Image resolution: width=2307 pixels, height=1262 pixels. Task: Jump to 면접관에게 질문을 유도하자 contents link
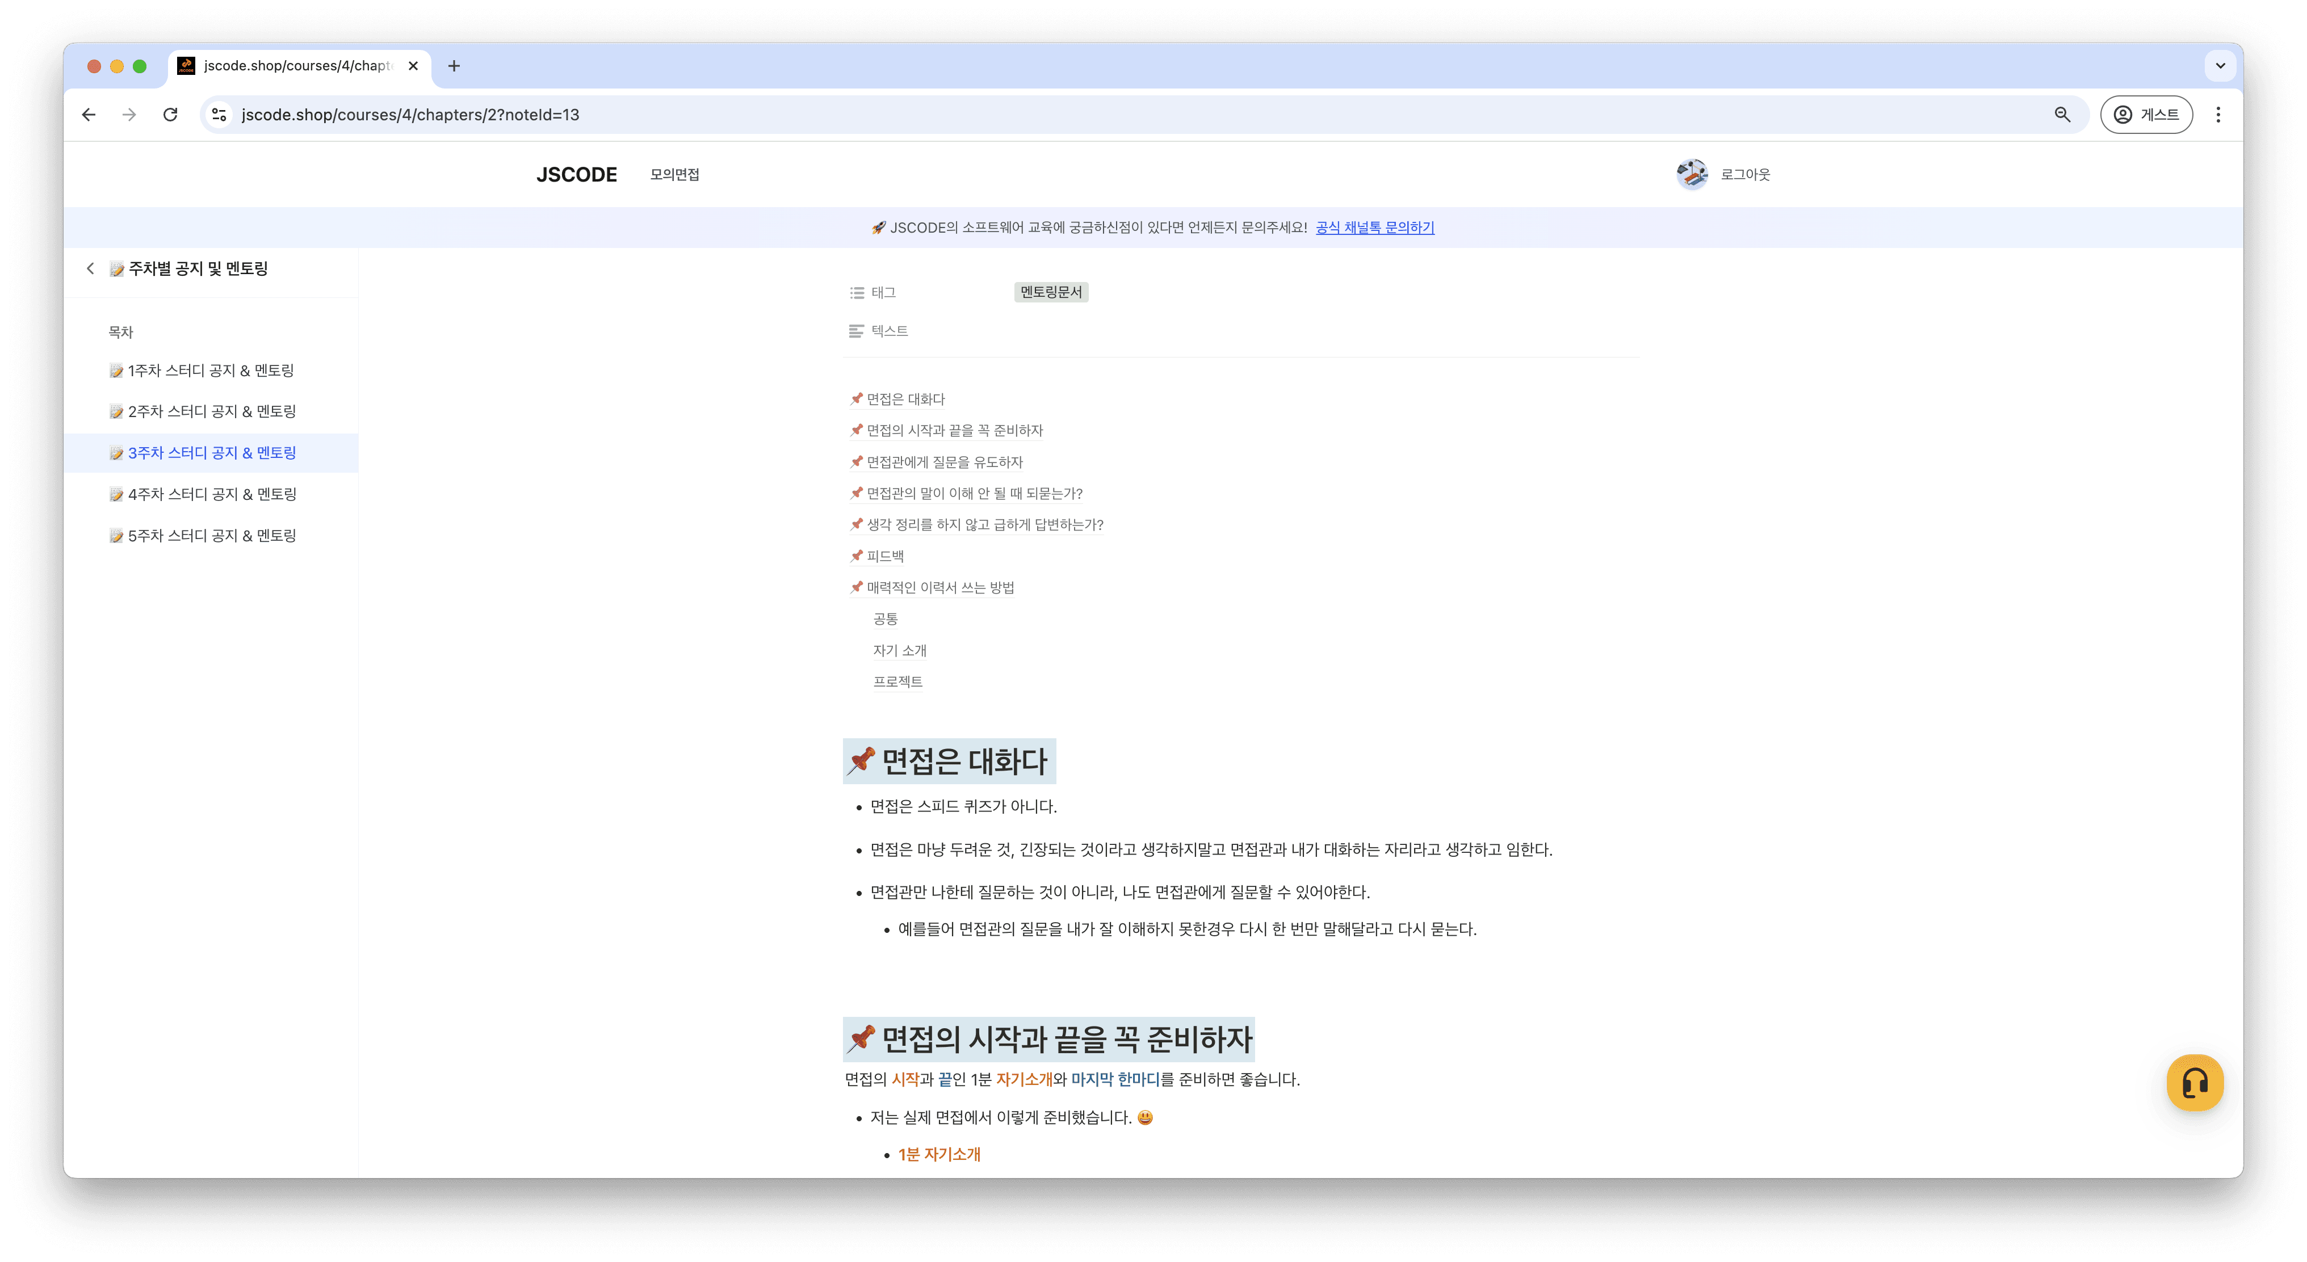pos(937,462)
